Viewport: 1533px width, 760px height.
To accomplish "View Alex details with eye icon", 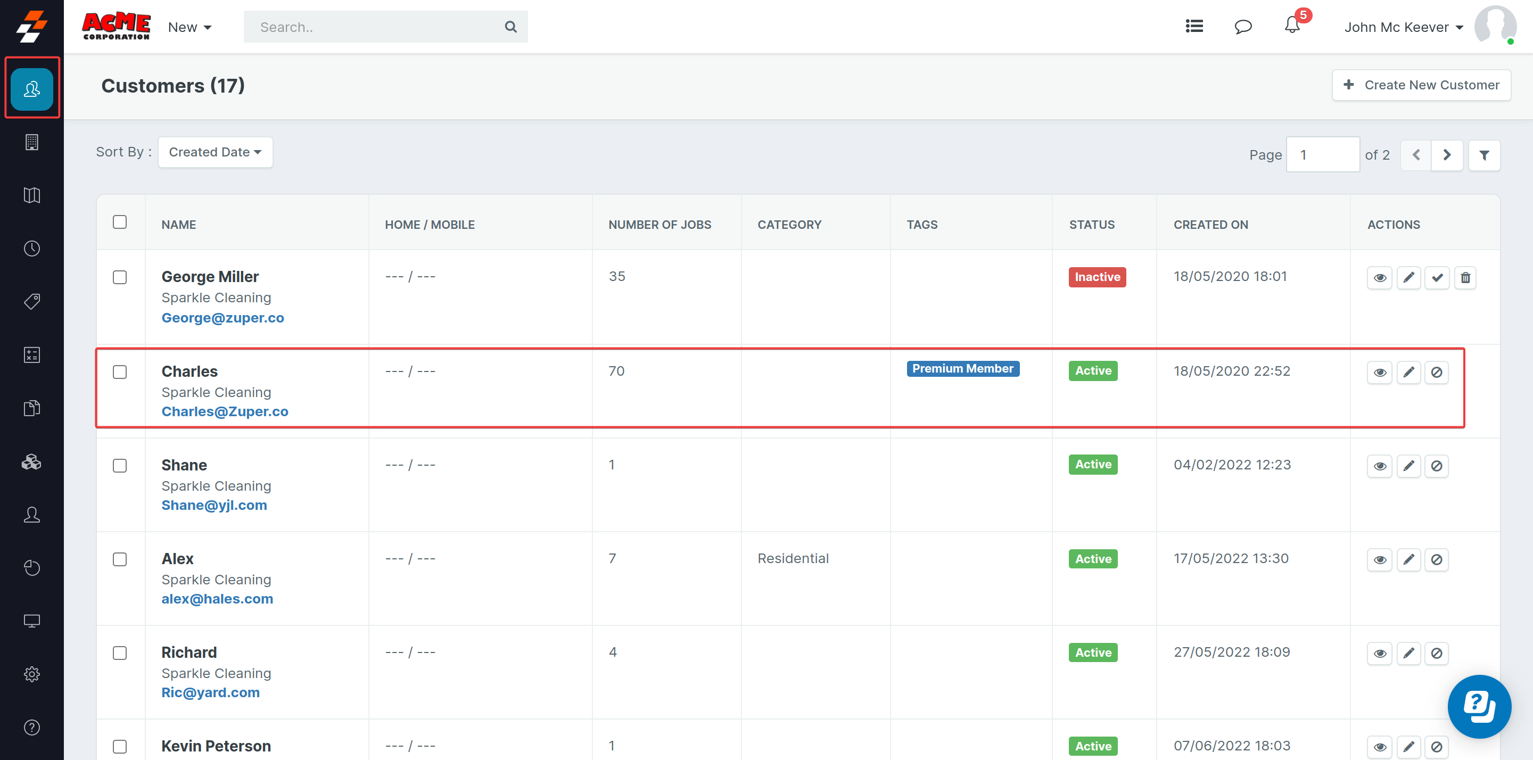I will tap(1380, 559).
